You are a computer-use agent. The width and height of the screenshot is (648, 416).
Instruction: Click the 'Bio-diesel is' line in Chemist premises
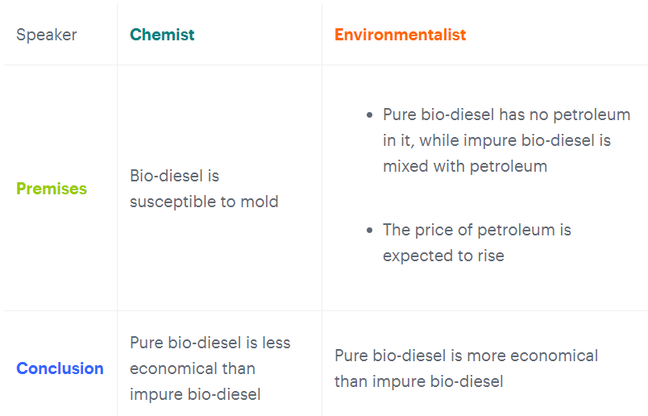click(x=174, y=176)
